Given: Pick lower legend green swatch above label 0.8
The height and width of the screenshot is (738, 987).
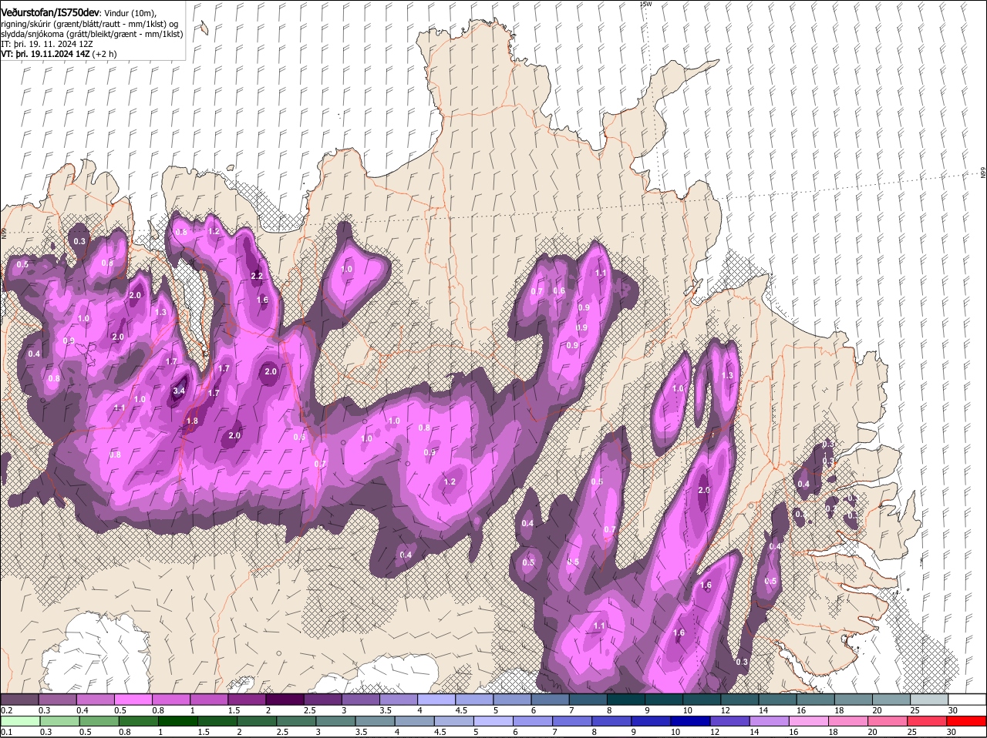Looking at the screenshot, I should 138,721.
